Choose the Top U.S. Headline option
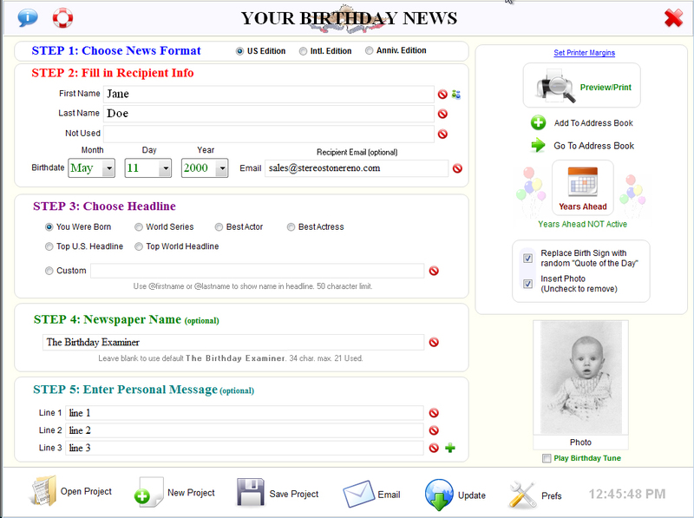694x518 pixels. tap(49, 246)
